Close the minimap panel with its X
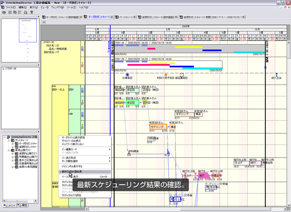This screenshot has height=212, width=291. pos(39,17)
